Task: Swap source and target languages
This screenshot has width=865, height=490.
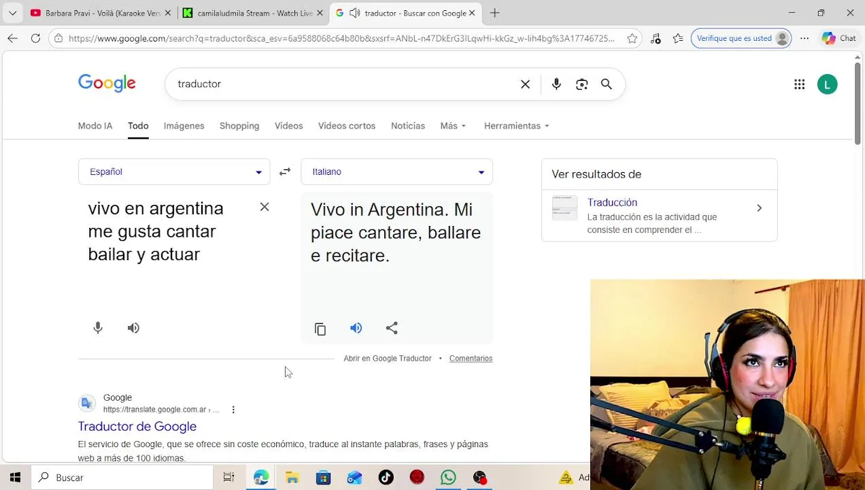Action: tap(285, 171)
